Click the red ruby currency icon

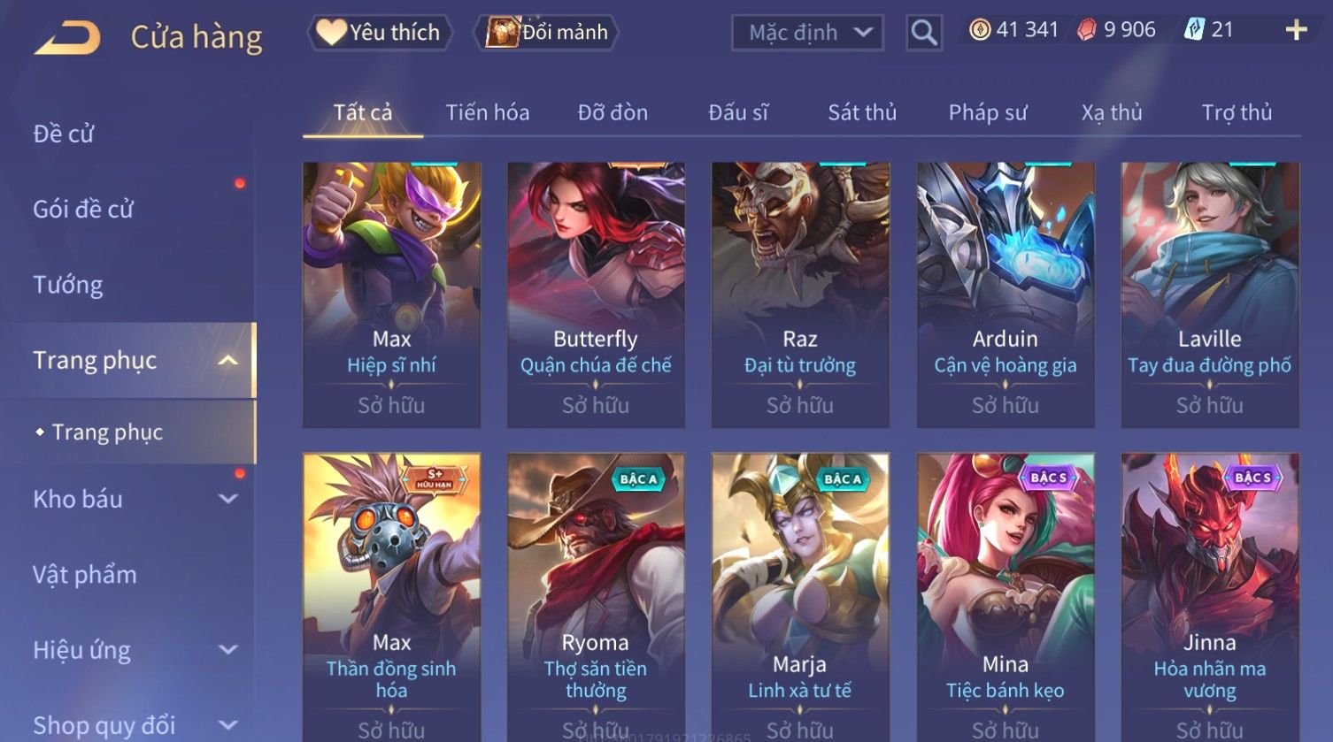[1086, 30]
